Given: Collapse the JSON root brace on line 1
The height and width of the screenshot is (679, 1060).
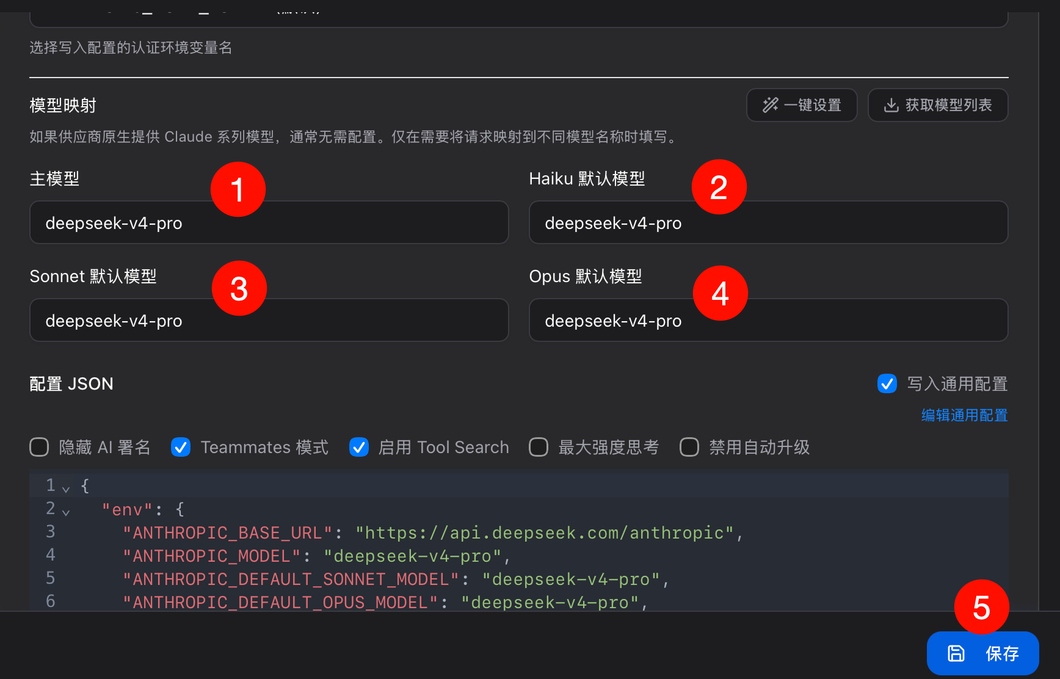Looking at the screenshot, I should point(66,488).
